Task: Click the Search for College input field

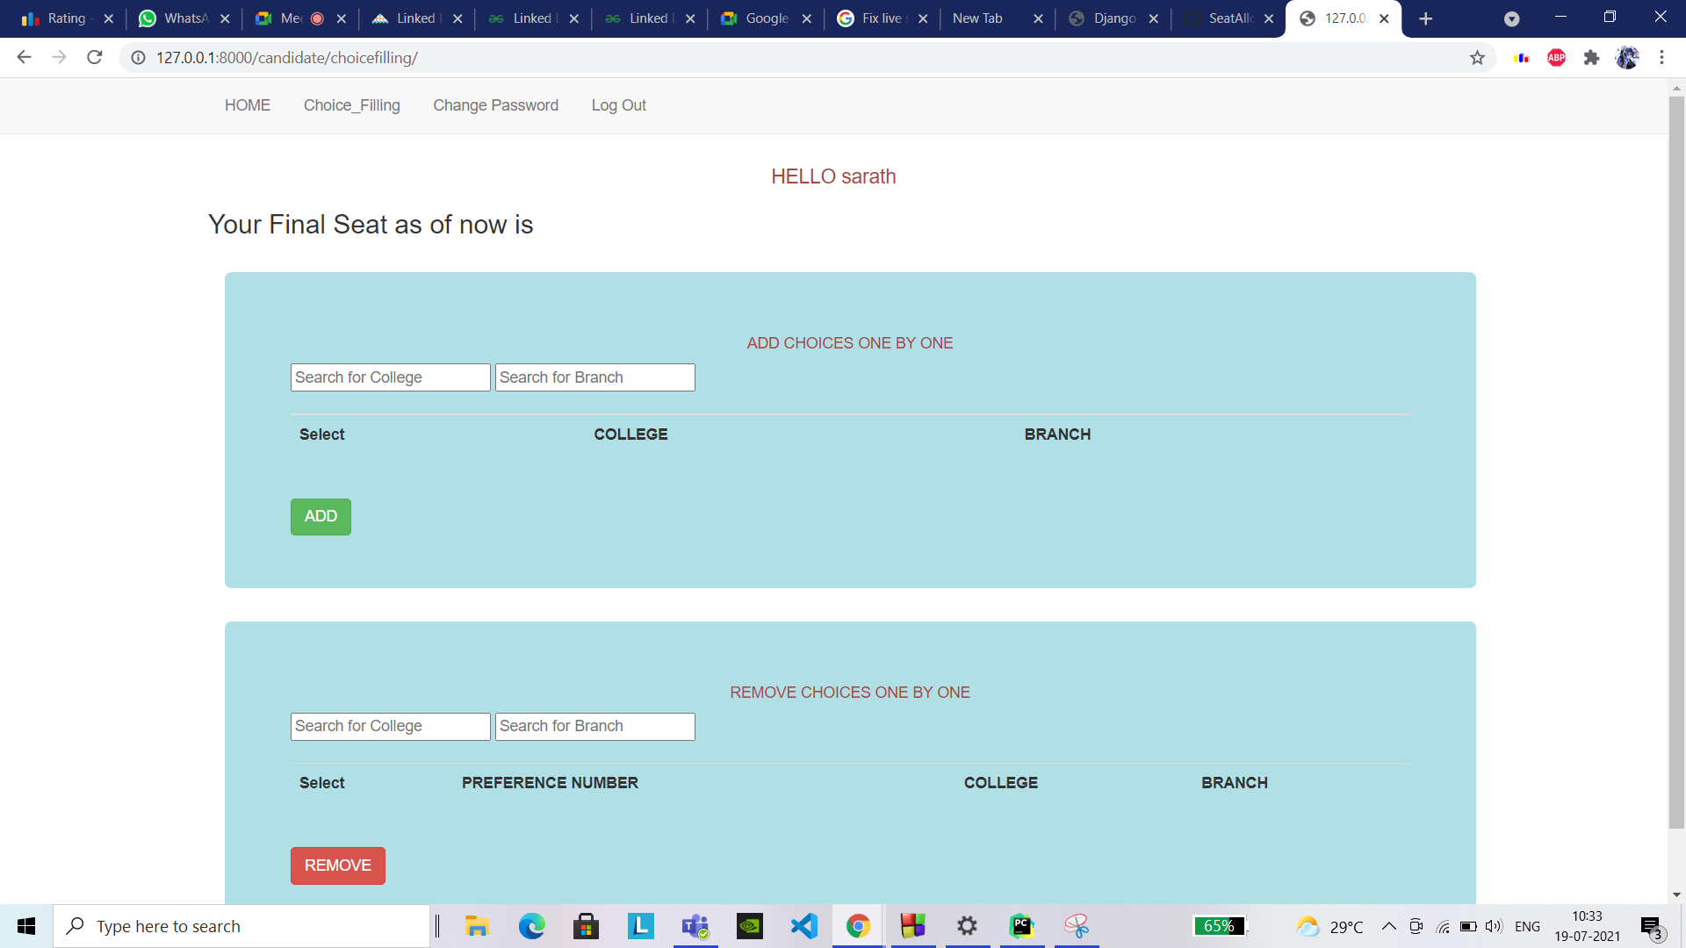Action: tap(390, 377)
